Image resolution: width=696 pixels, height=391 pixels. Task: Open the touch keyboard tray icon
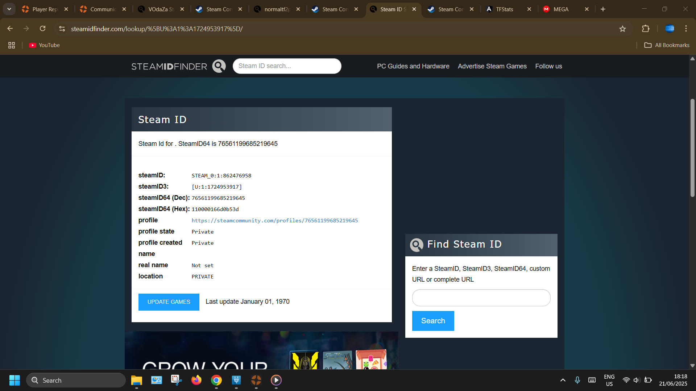pyautogui.click(x=592, y=380)
